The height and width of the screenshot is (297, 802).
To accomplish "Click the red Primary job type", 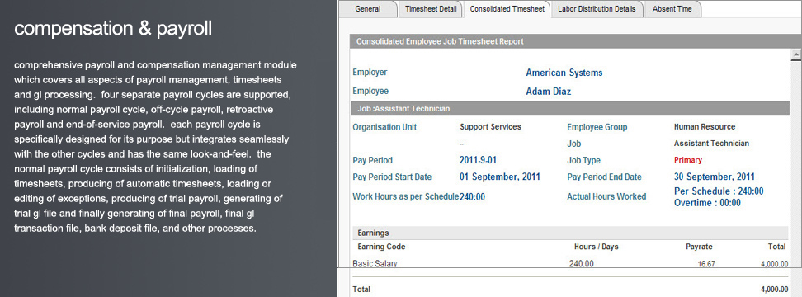I will pyautogui.click(x=688, y=160).
